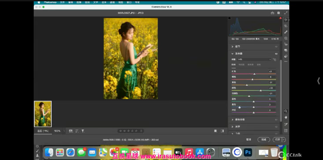This screenshot has width=323, height=160.
Task: Open the three-dot more settings icon
Action: (x=286, y=61)
